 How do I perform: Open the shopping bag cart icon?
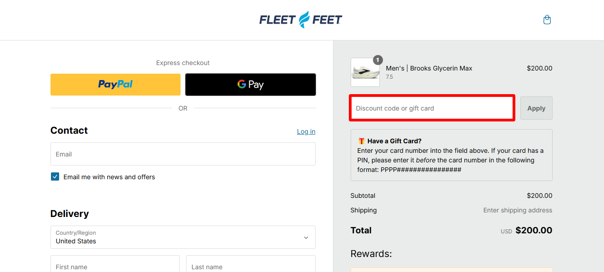click(547, 20)
